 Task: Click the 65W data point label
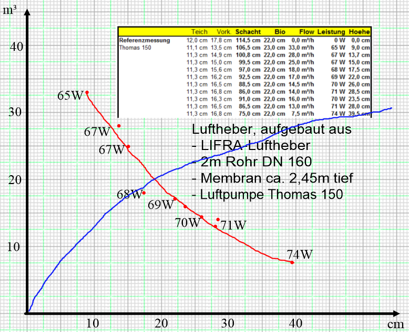(x=70, y=95)
